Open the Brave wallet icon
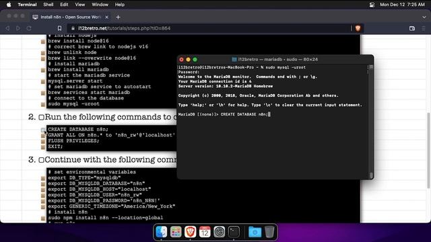The height and width of the screenshot is (242, 431). tap(411, 28)
